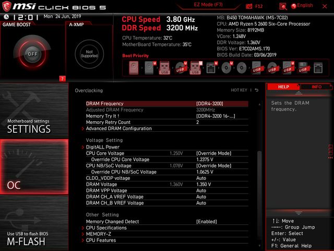The image size is (334, 251).
Task: Click the back arrow next to HOT KEY
Action: point(257,90)
